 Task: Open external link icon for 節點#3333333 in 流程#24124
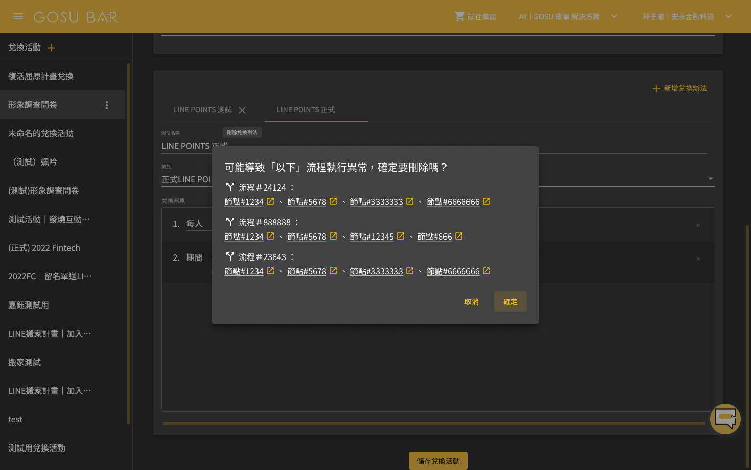point(410,201)
